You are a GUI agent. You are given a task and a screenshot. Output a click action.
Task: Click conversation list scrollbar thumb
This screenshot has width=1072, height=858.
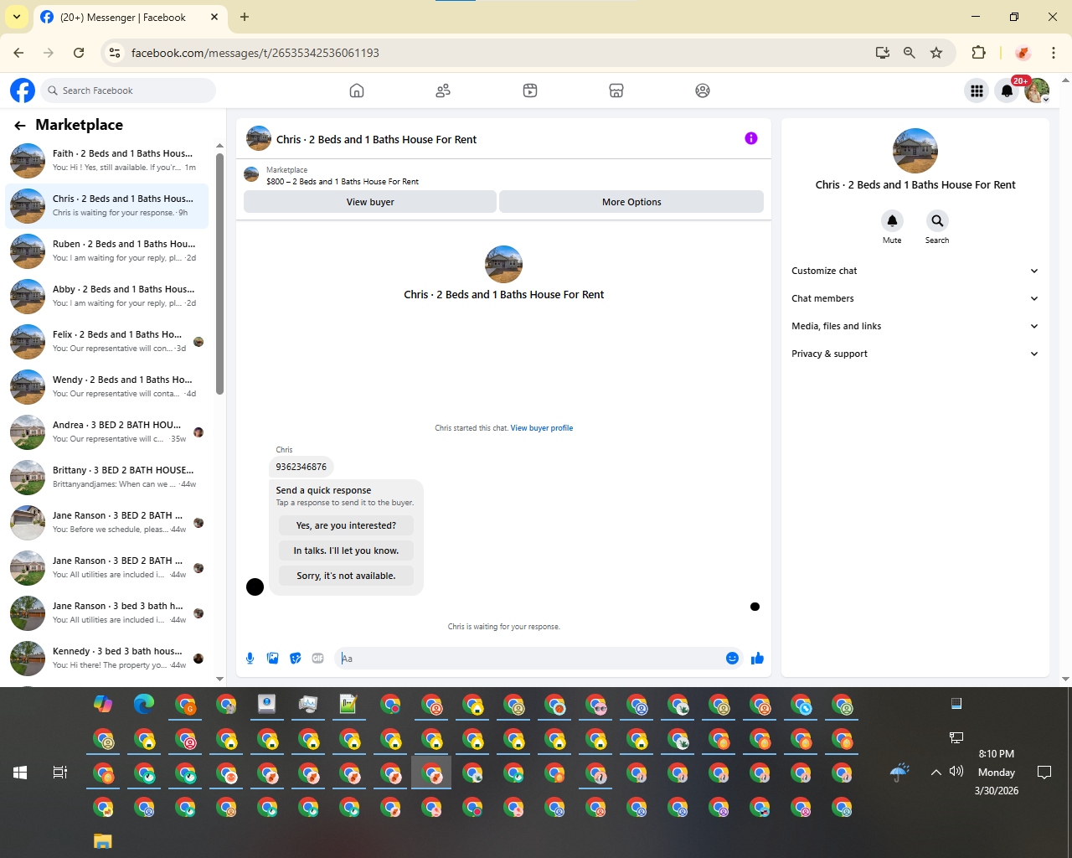pos(219,273)
